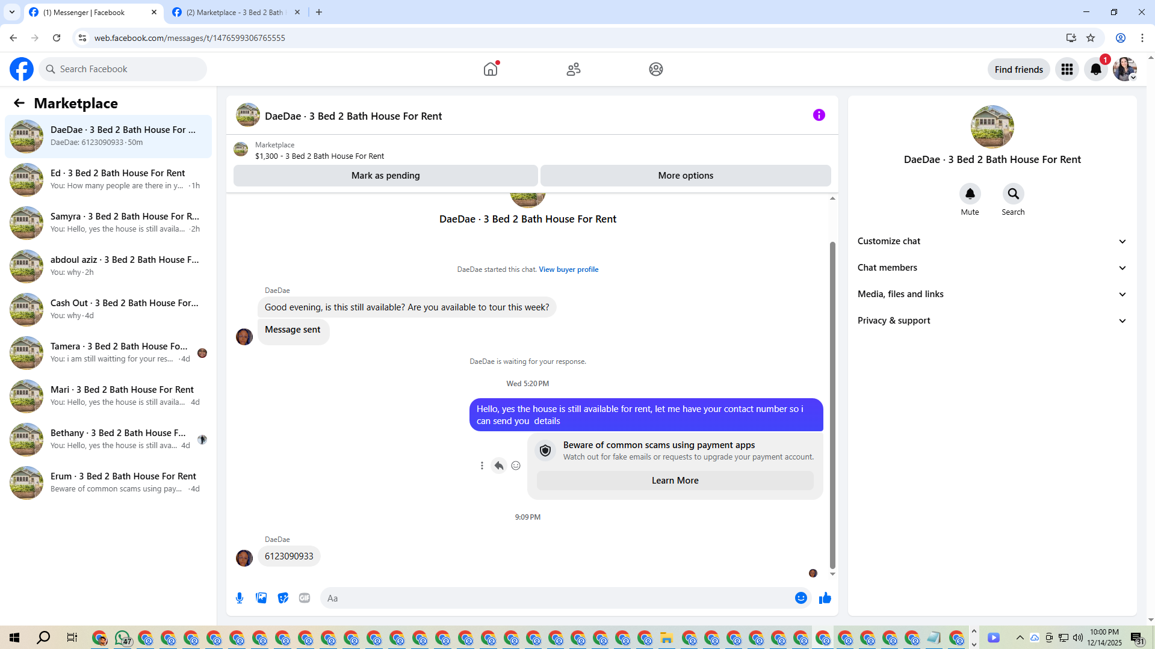Open the abdoul aziz conversation
1155x649 pixels.
pyautogui.click(x=108, y=266)
